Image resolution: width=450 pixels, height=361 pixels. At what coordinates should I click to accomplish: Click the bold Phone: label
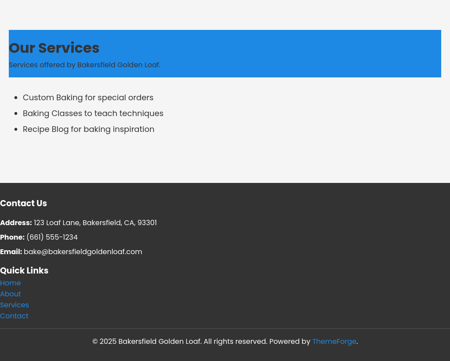tap(12, 237)
